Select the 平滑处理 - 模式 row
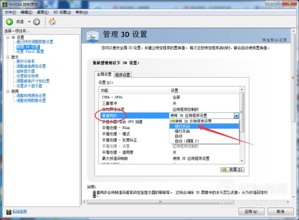 click(x=135, y=134)
